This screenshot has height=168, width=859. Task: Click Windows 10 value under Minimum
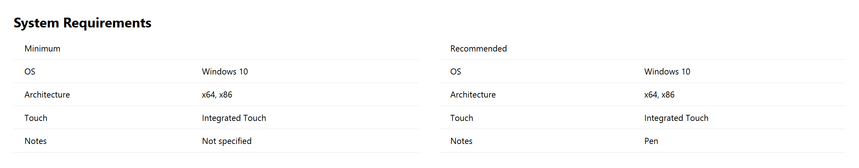[x=225, y=71]
